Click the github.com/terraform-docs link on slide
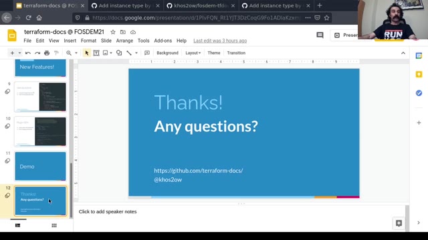Screen dimensions: 428x240 pos(199,171)
